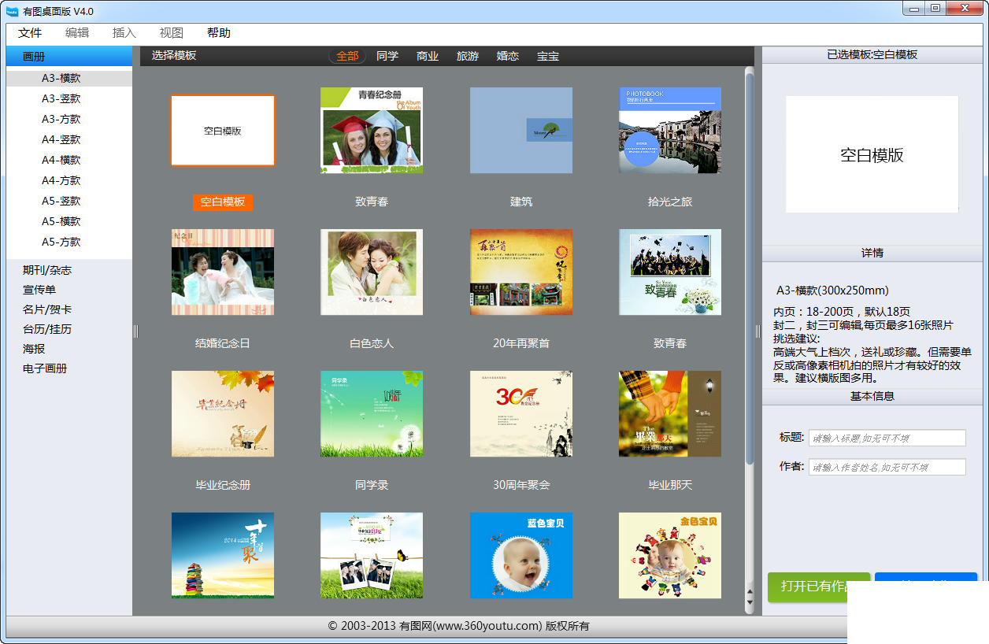Click the app logo icon in title bar

click(x=13, y=11)
